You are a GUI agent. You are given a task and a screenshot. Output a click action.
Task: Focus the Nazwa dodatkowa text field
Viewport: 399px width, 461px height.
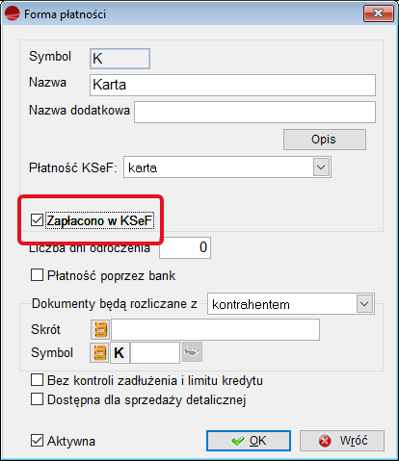254,112
